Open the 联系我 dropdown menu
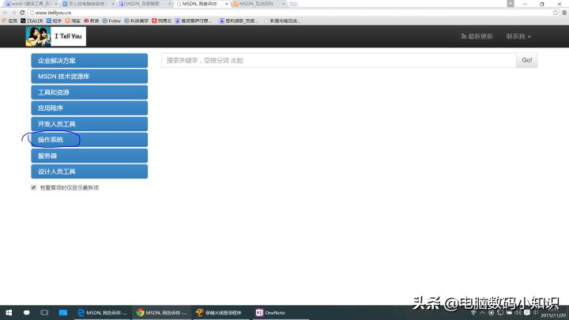 click(518, 36)
